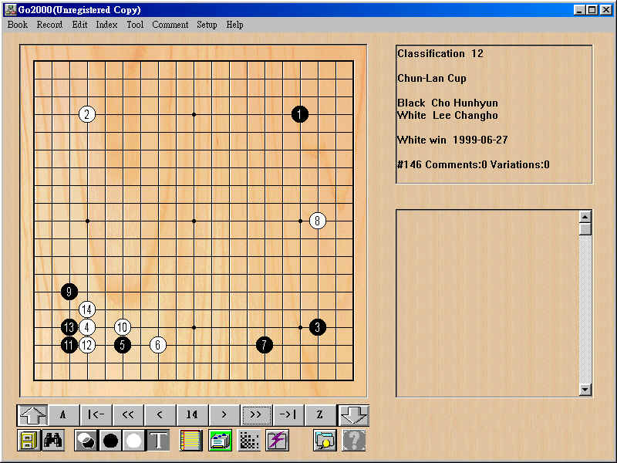Open the Tool menu
Viewport: 617px width, 463px height.
pyautogui.click(x=135, y=25)
